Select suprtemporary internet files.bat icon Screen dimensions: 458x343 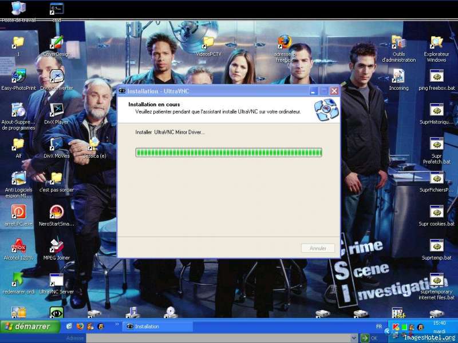pyautogui.click(x=436, y=280)
